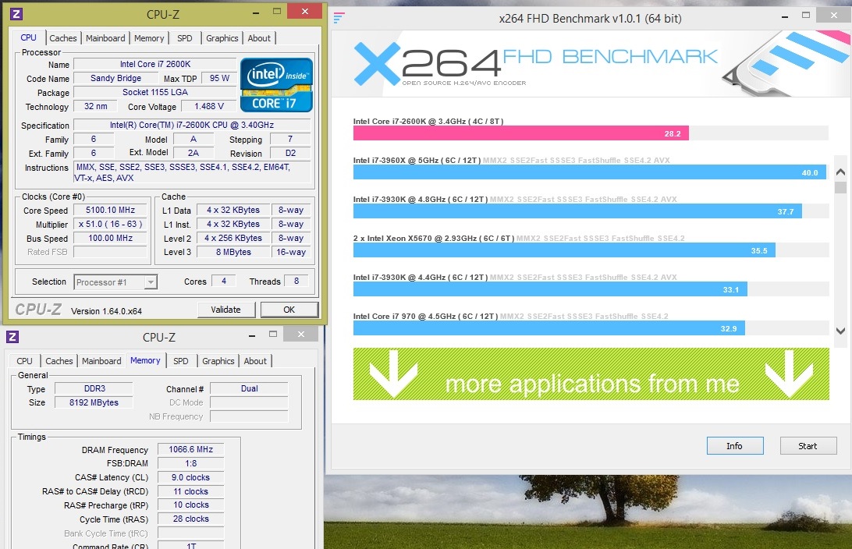This screenshot has width=852, height=549.
Task: Select CPU tab in top CPU-Z window
Action: pyautogui.click(x=28, y=37)
